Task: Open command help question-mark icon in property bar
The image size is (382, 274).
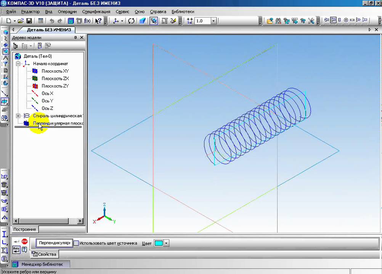Action: [x=24, y=249]
